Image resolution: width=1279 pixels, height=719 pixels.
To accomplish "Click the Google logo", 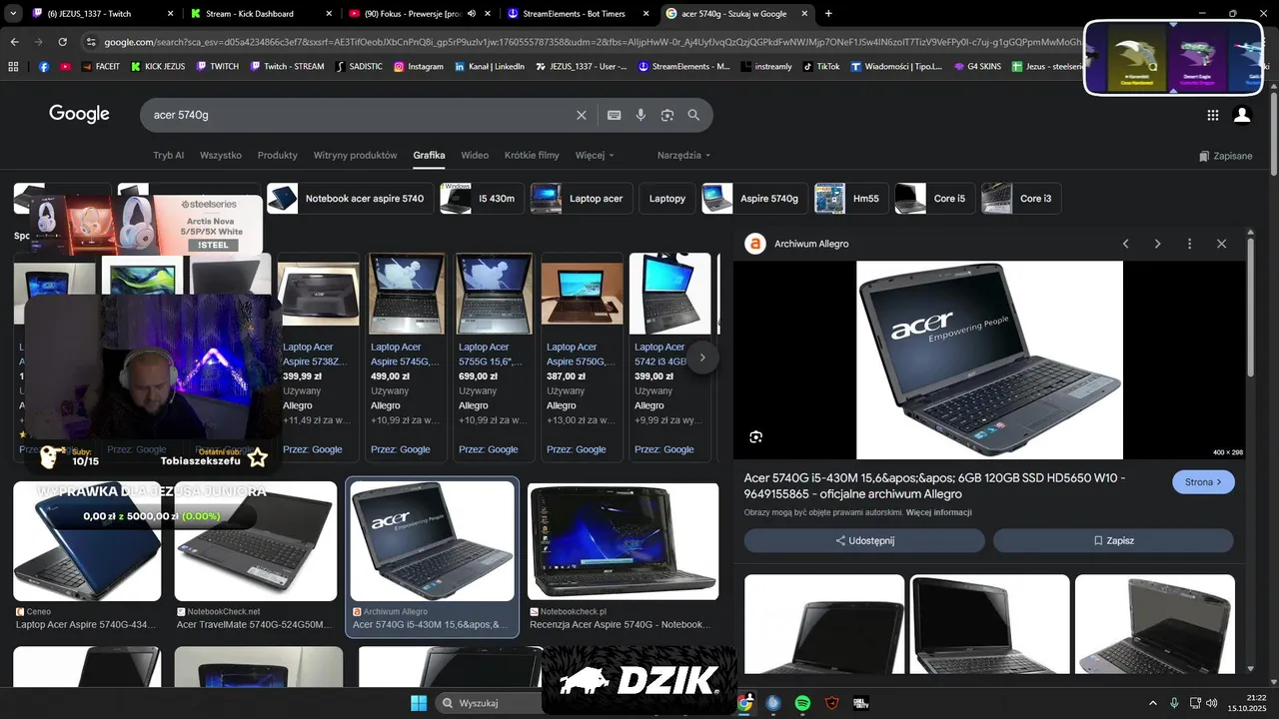I will tap(79, 114).
